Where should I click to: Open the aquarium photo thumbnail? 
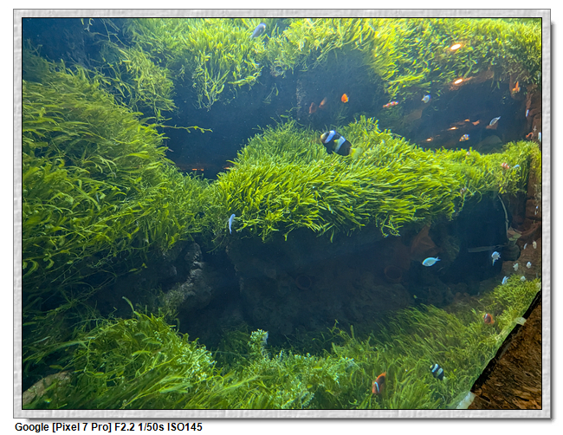[281, 212]
